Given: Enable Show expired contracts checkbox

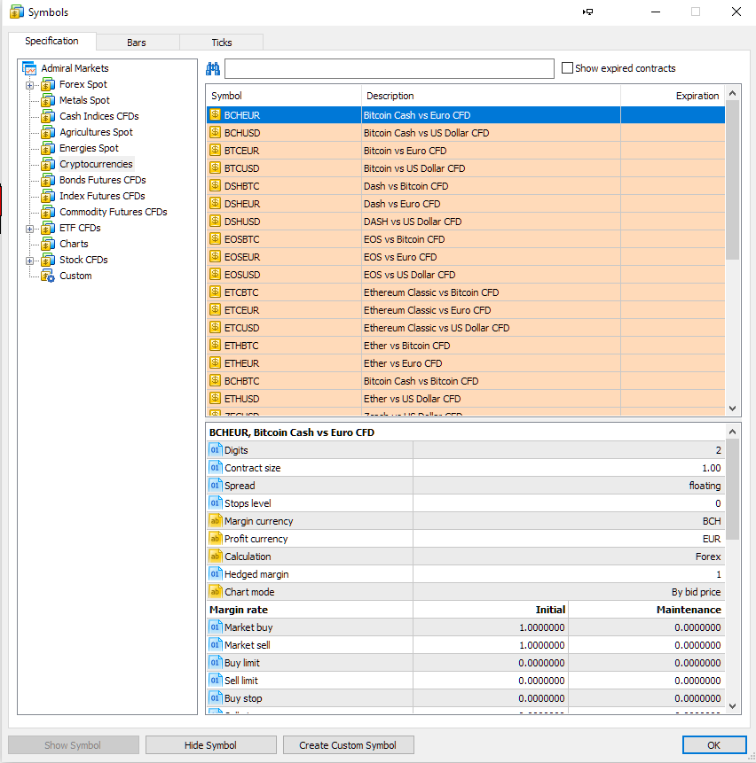Looking at the screenshot, I should click(x=567, y=68).
